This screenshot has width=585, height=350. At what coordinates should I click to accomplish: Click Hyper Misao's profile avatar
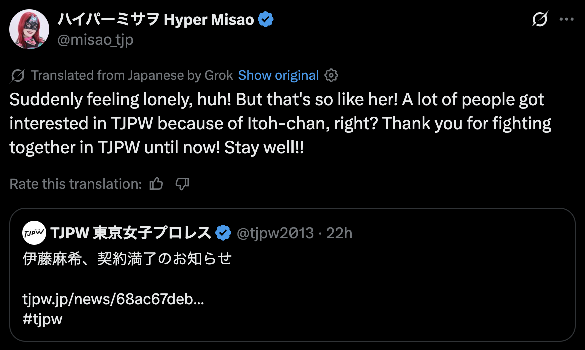(29, 29)
